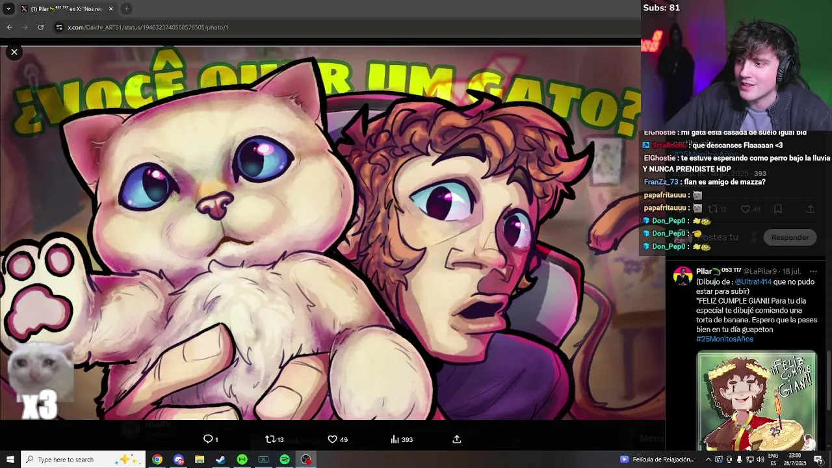Click the SrtaRoom chat username
The height and width of the screenshot is (468, 832).
pyautogui.click(x=669, y=146)
